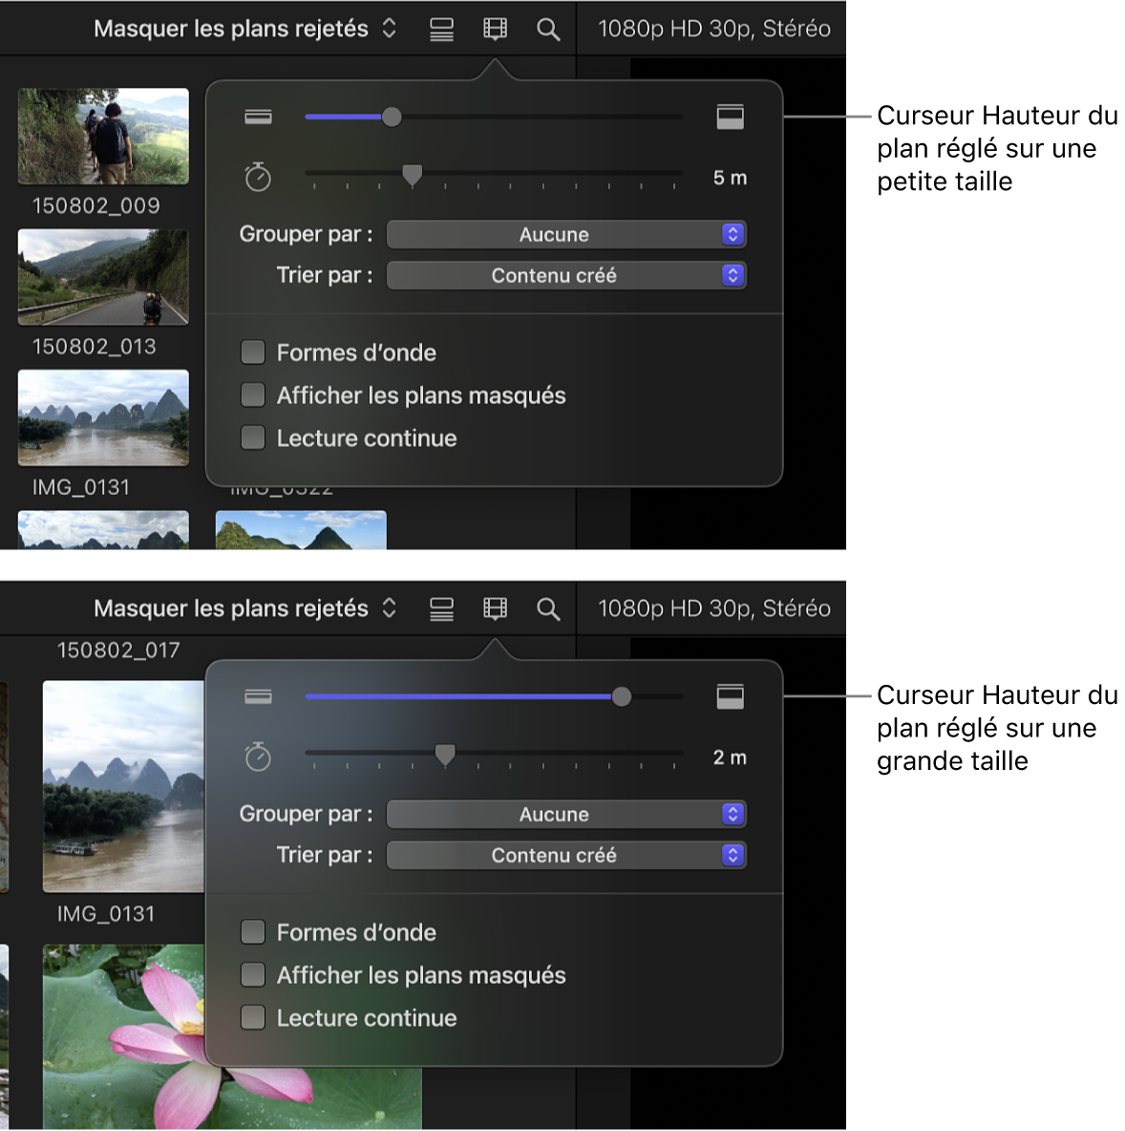Screen dimensions: 1125x1131
Task: Click the search magnifier icon in the upper toolbar
Action: pyautogui.click(x=548, y=30)
